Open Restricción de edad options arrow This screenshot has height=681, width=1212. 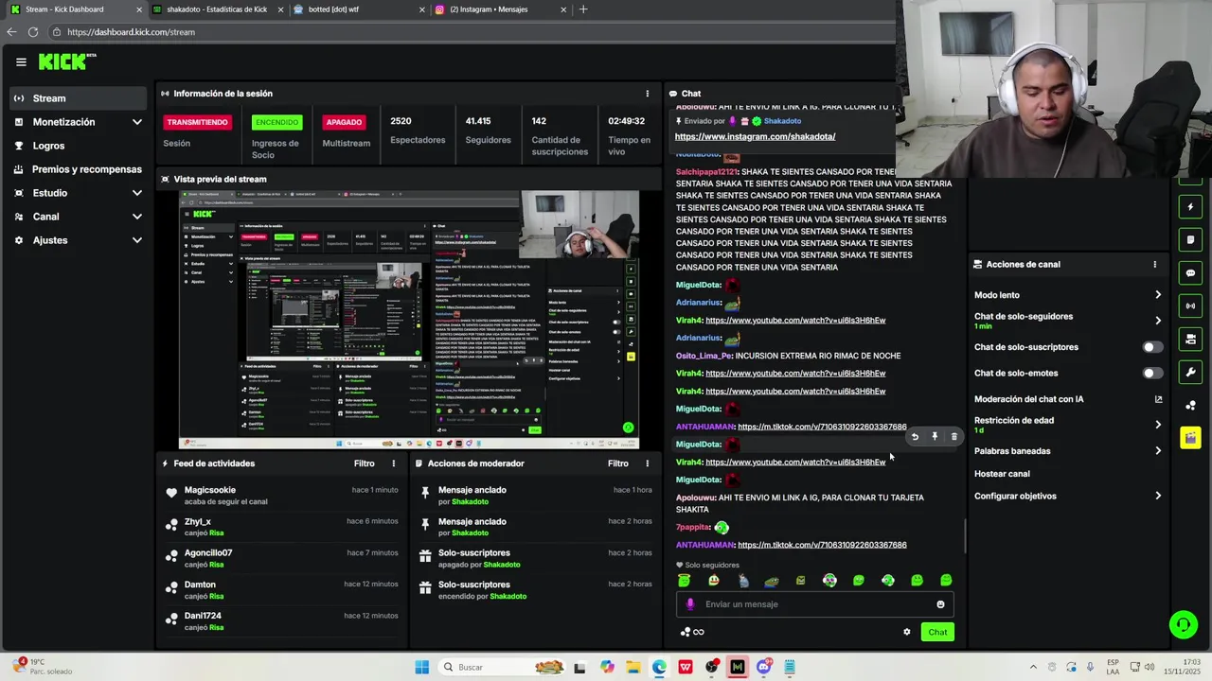1158,425
